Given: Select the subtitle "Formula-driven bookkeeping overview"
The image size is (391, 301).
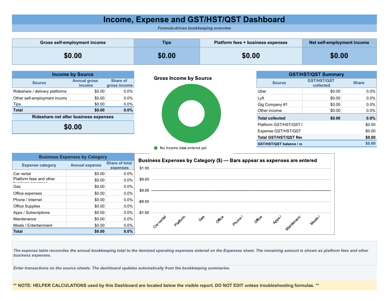Looking at the screenshot, I should (194, 28).
